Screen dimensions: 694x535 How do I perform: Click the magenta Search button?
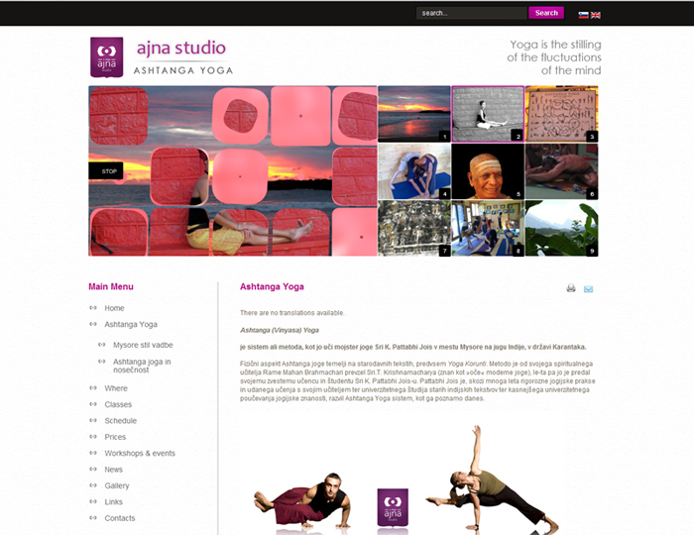point(546,13)
